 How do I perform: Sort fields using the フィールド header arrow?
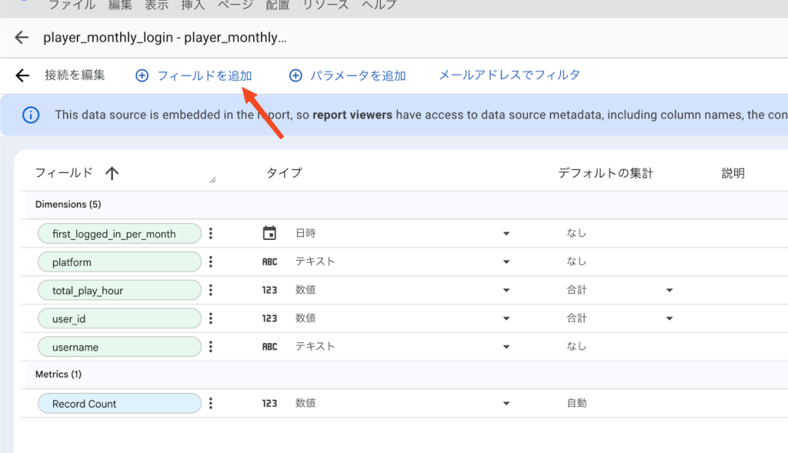point(112,174)
